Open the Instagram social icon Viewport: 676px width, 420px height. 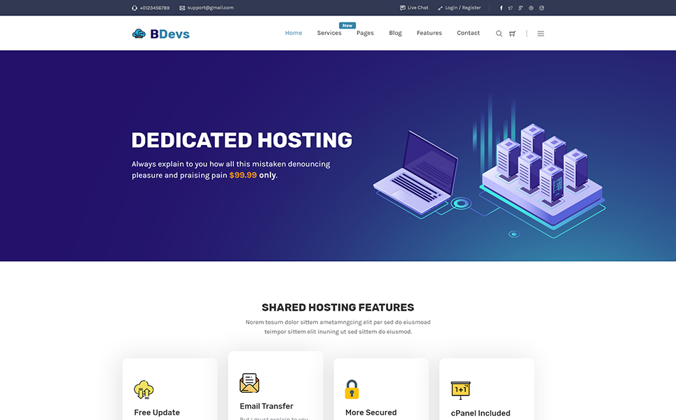(x=542, y=8)
